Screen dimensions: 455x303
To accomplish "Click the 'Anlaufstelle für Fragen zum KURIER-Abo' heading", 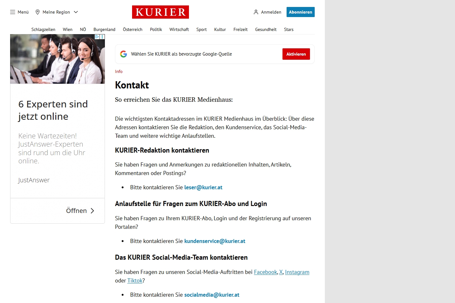I will [x=191, y=204].
